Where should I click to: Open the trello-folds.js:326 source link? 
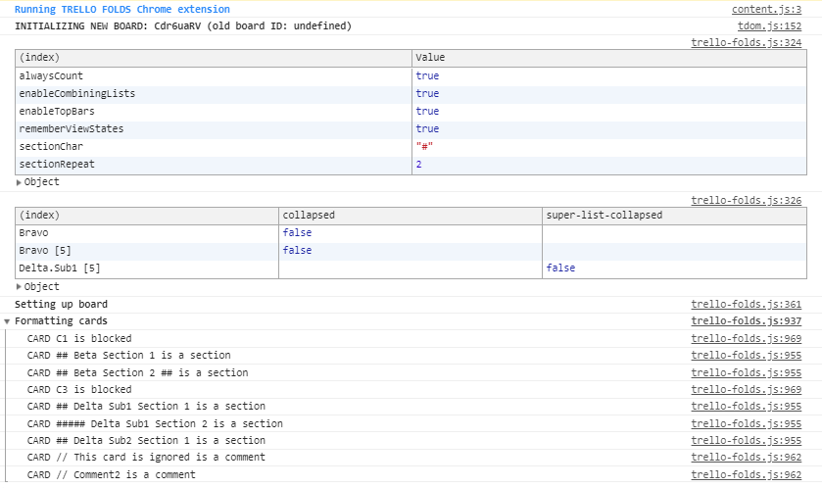(746, 200)
